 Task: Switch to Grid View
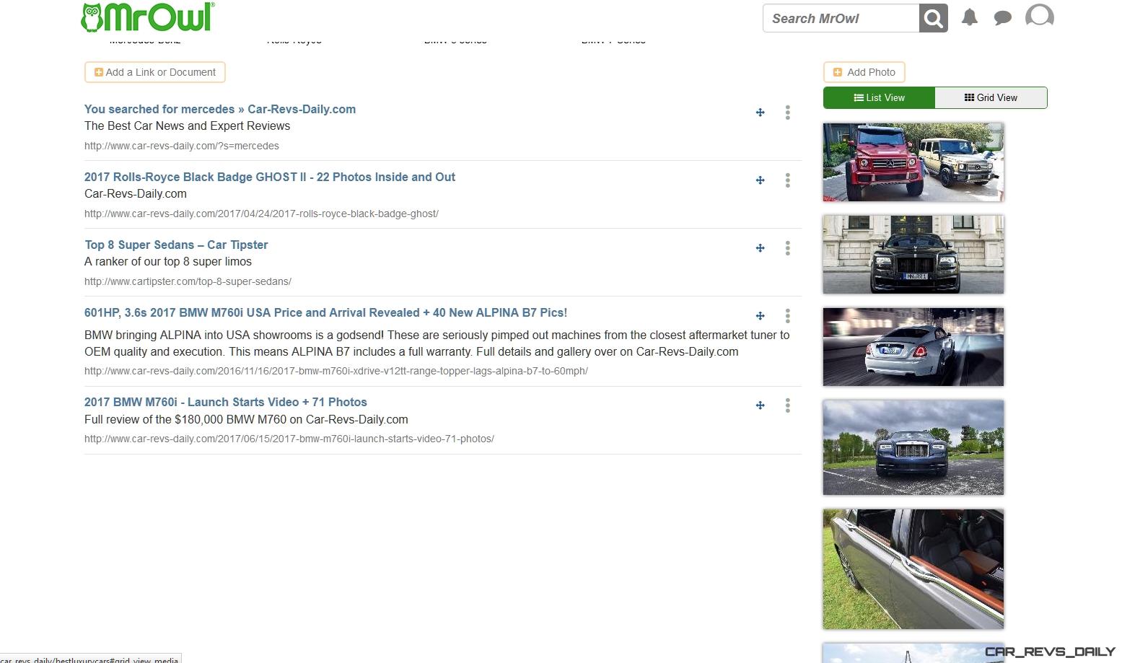click(991, 97)
